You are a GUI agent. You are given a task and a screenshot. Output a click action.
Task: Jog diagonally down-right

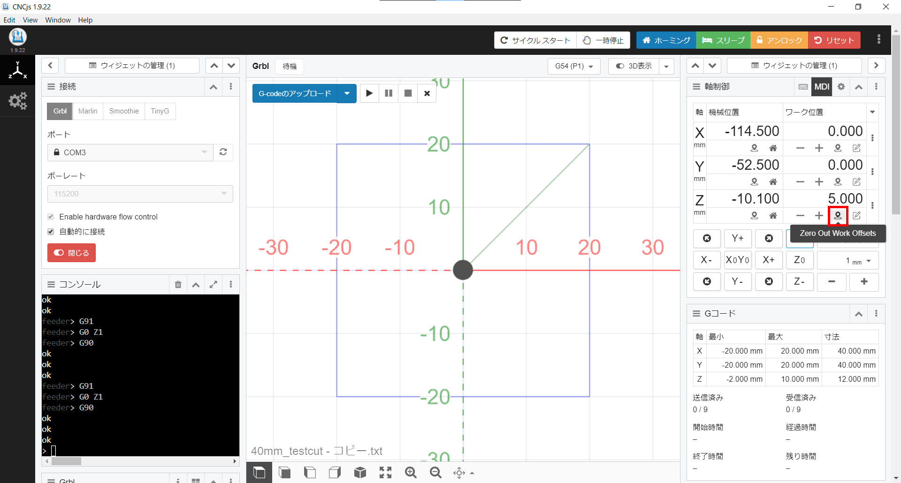pyautogui.click(x=769, y=281)
